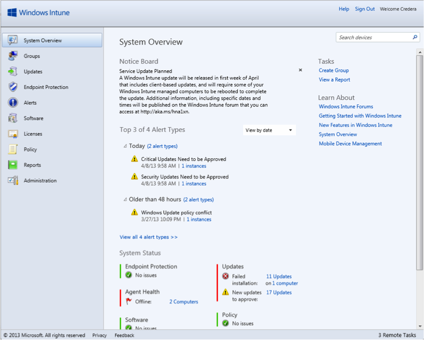
Task: Click View all 4 alert types link
Action: point(149,237)
